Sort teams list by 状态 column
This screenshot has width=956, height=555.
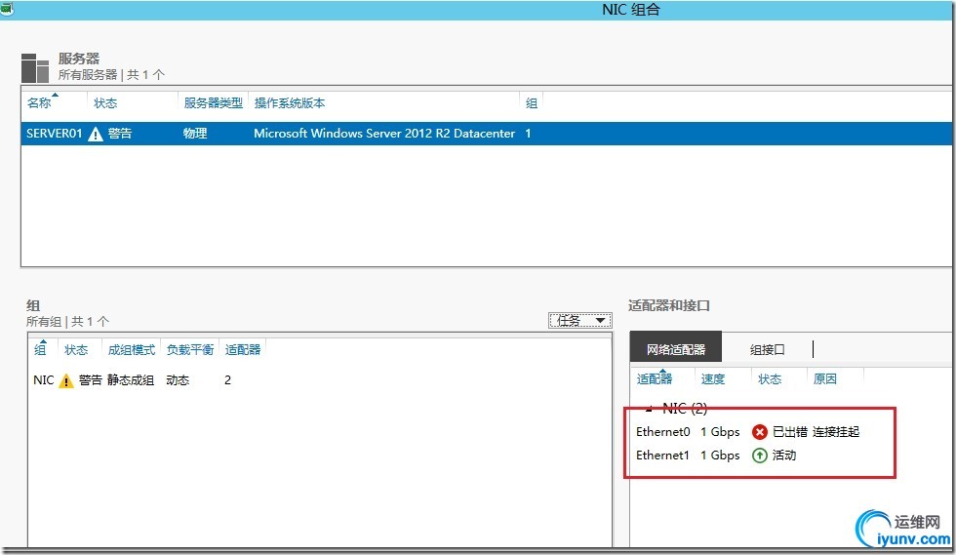click(x=76, y=349)
